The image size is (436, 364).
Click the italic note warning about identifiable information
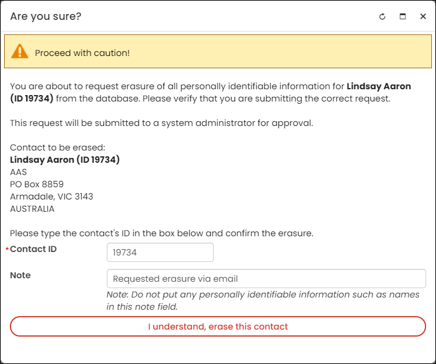tap(263, 300)
